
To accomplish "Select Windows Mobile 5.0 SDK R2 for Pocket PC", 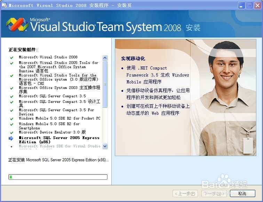I will click(x=59, y=118).
